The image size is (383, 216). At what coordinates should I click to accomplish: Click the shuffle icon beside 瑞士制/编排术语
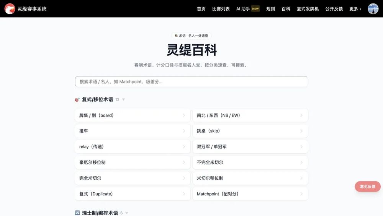[x=77, y=213]
